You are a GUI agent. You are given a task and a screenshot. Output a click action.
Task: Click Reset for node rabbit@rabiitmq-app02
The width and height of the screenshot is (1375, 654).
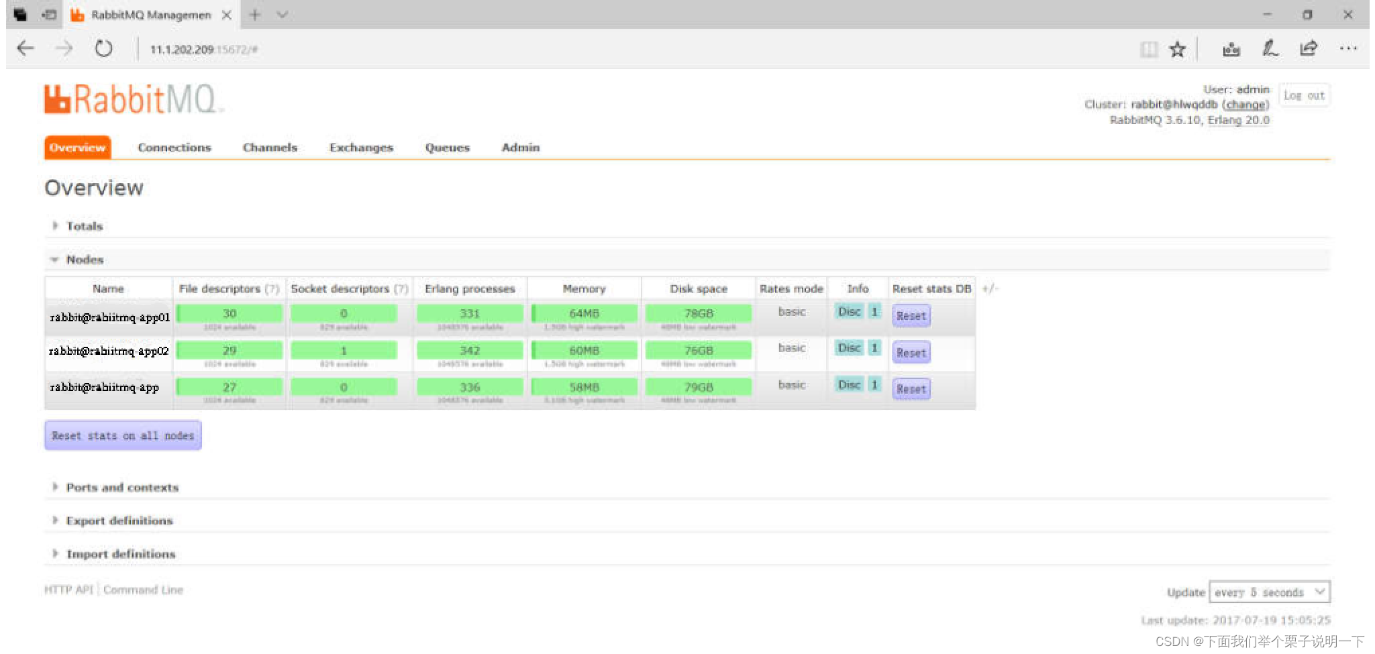[x=911, y=353]
